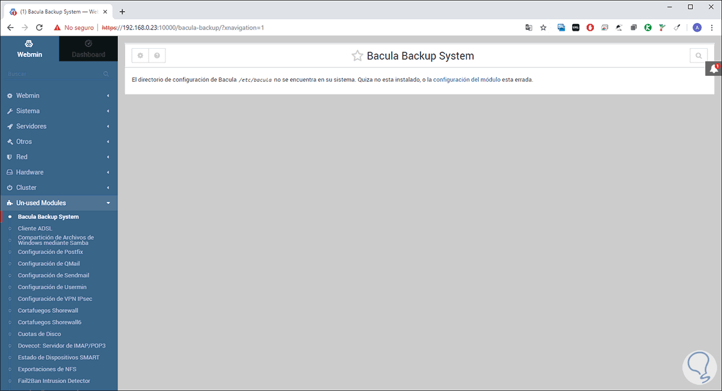Expand the Hardware sidebar category
The height and width of the screenshot is (391, 722).
click(59, 173)
